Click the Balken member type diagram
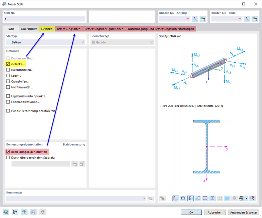The height and width of the screenshot is (218, 262). click(208, 69)
